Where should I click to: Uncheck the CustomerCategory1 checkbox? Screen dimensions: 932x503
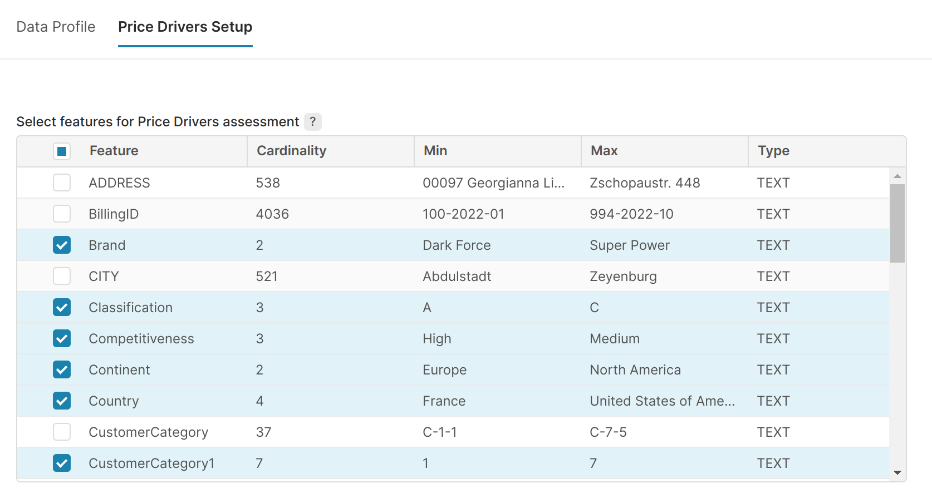pos(62,463)
